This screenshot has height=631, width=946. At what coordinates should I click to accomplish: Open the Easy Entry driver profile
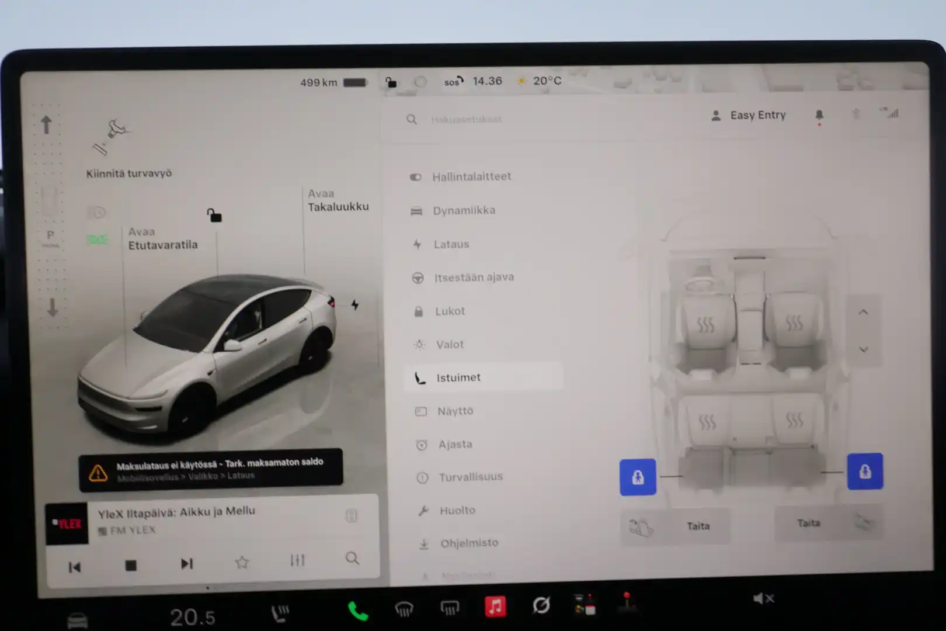(748, 115)
